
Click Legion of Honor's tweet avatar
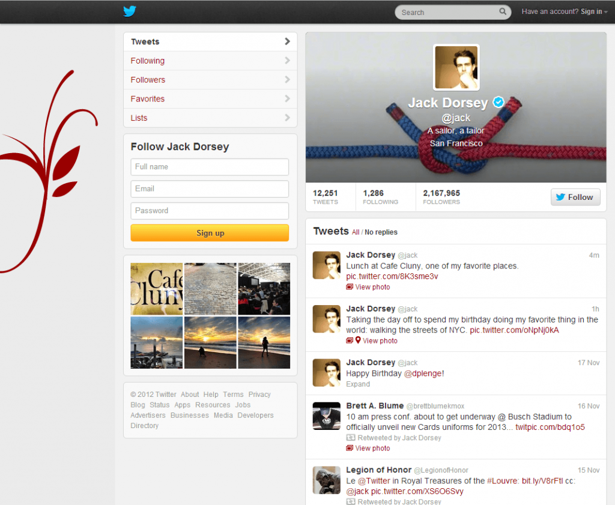point(326,480)
